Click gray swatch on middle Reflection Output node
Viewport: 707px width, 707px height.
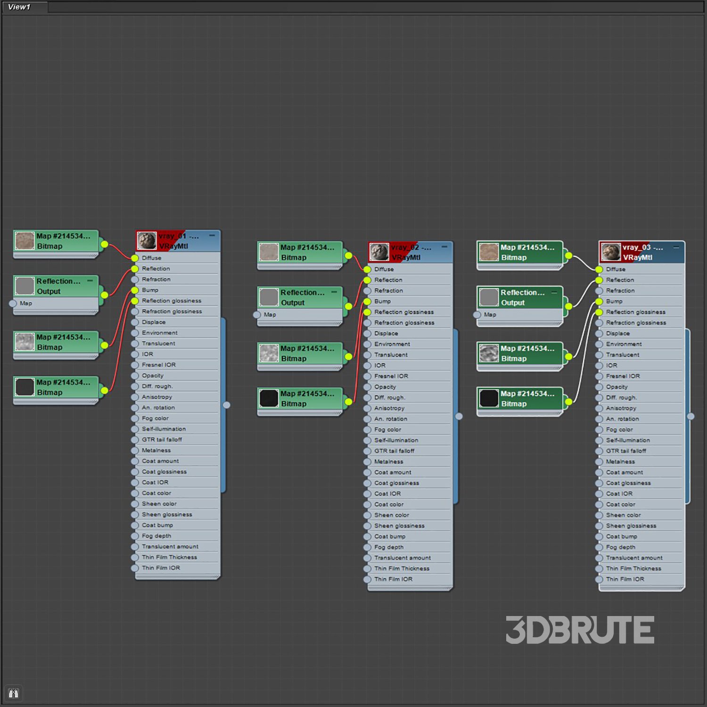(269, 297)
